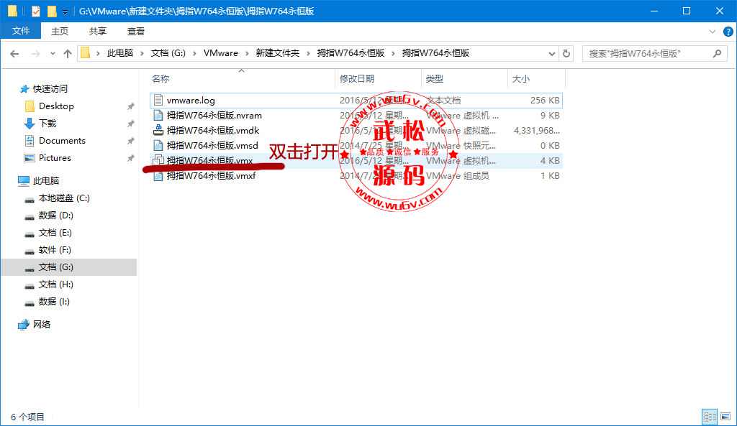737x426 pixels.
Task: Click the .vmdk virtual disk icon
Action: 158,130
